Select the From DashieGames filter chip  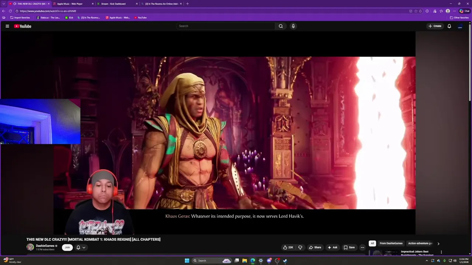391,243
